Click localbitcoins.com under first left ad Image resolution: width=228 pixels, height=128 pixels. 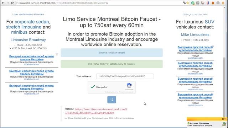32,64
